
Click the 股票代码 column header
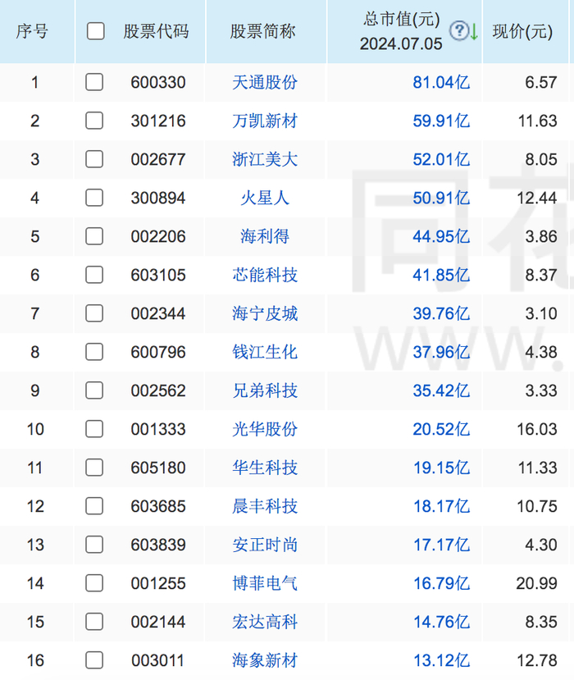click(156, 31)
